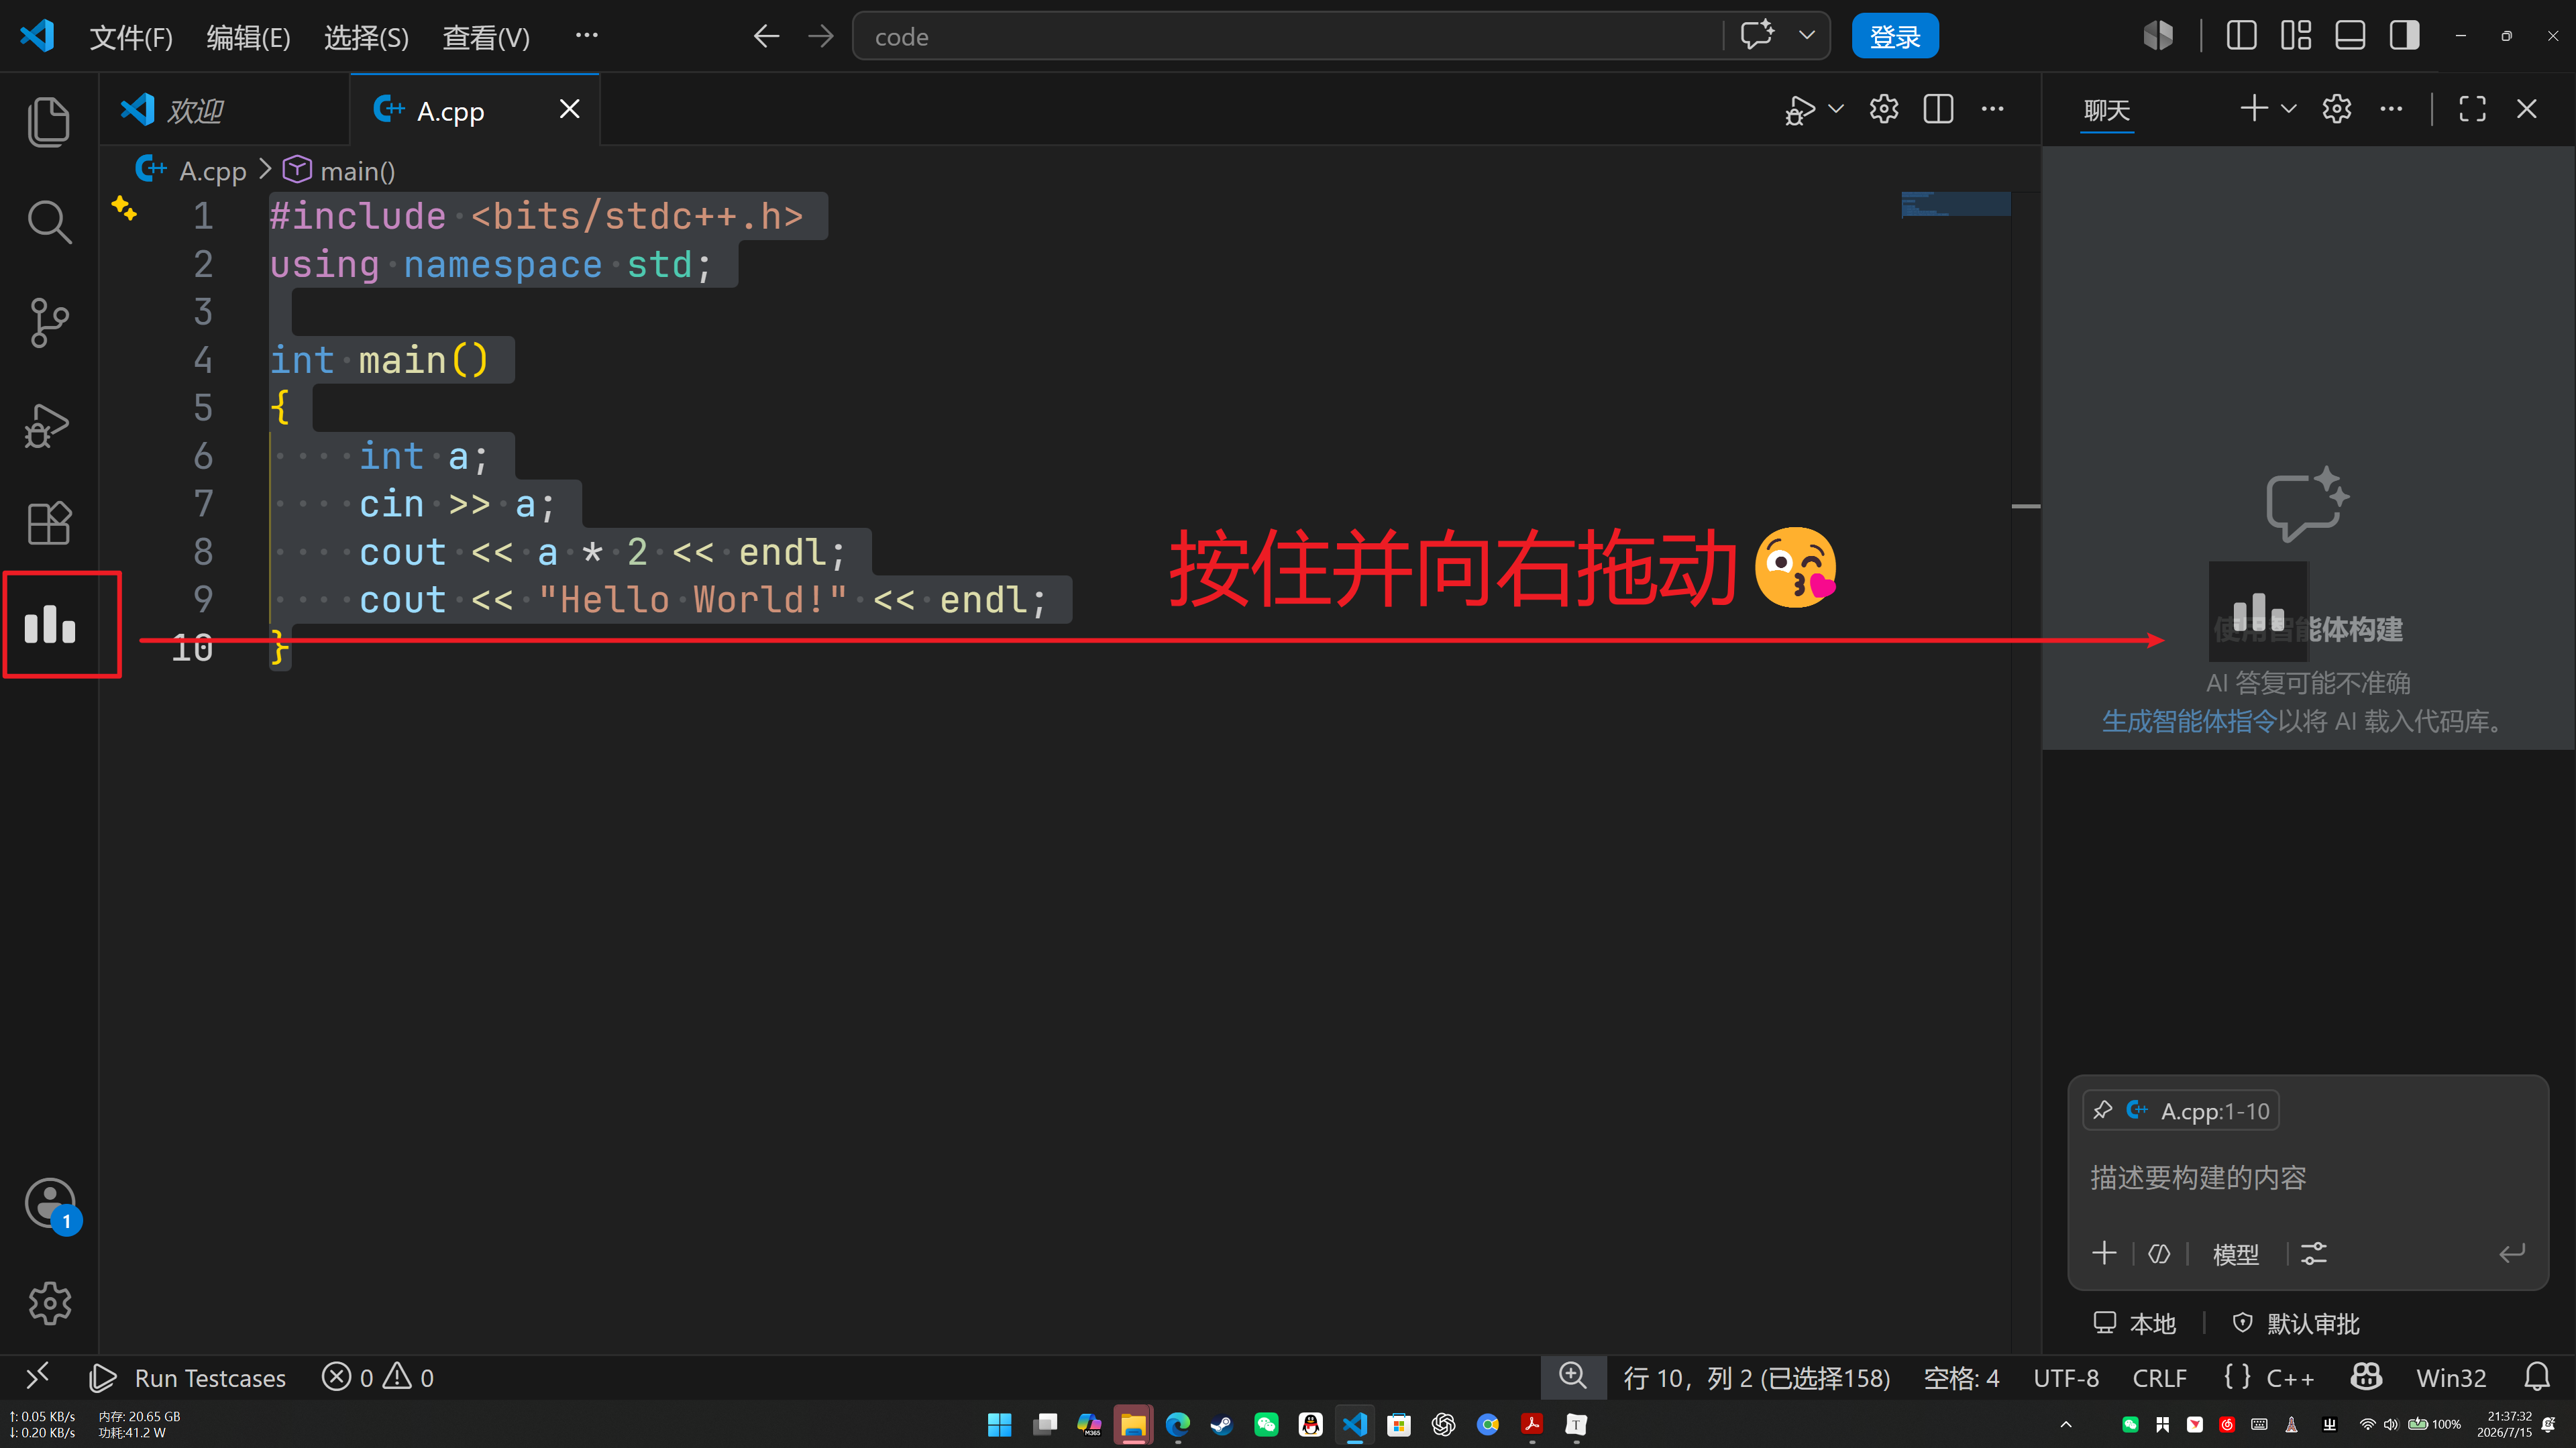Click the bar chart icon in activity bar
2576x1448 pixels.
pos(50,624)
